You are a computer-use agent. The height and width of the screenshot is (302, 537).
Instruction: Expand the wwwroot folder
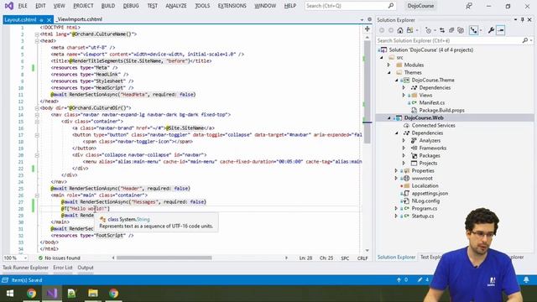(x=396, y=178)
